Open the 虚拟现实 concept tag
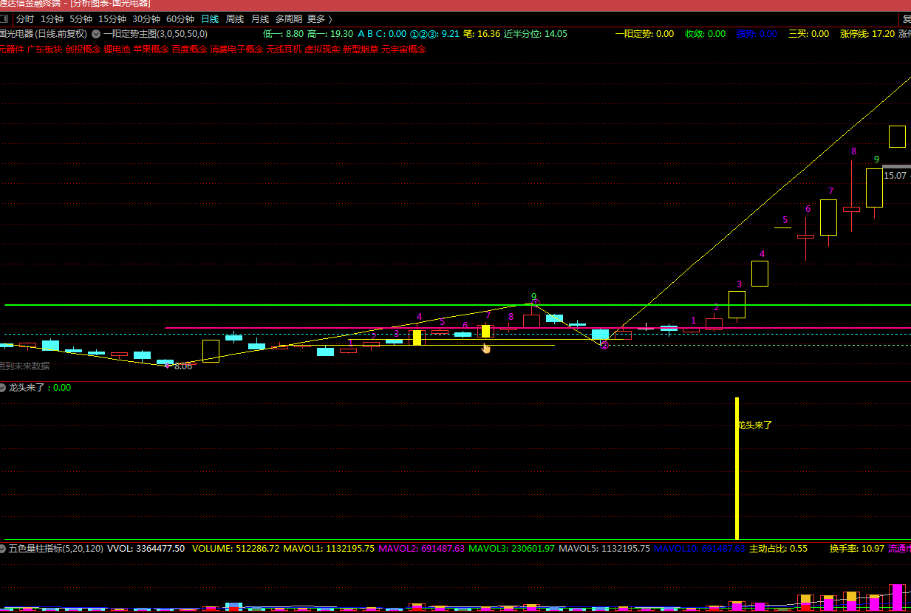 click(322, 49)
